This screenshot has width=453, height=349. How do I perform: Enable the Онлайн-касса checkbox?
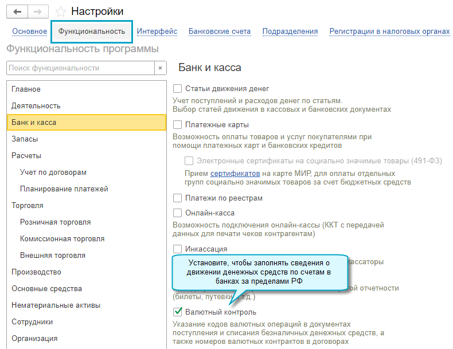[x=177, y=213]
